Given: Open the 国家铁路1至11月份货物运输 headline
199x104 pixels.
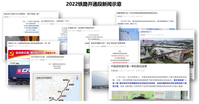Looking at the screenshot, I should [x=137, y=13].
